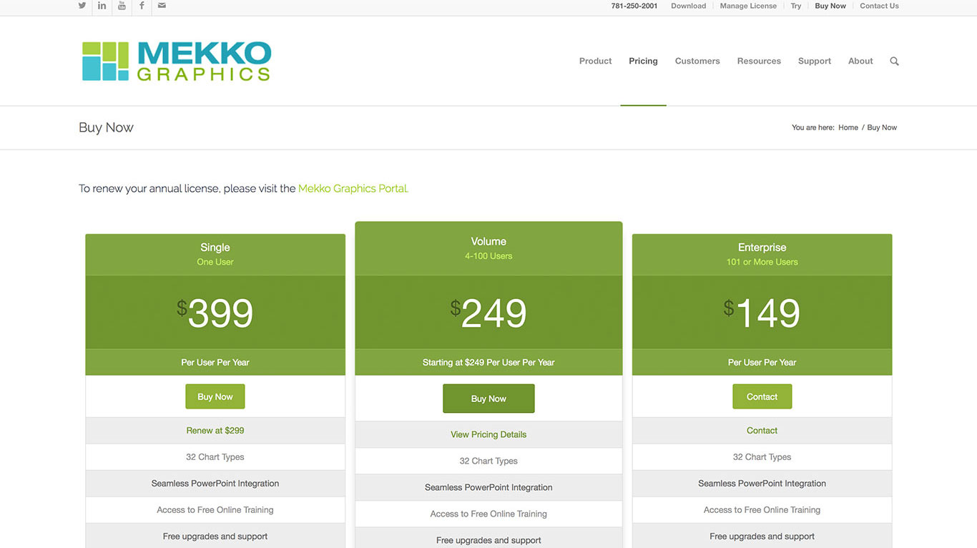Viewport: 977px width, 548px height.
Task: Select the Support menu item
Action: pos(815,62)
